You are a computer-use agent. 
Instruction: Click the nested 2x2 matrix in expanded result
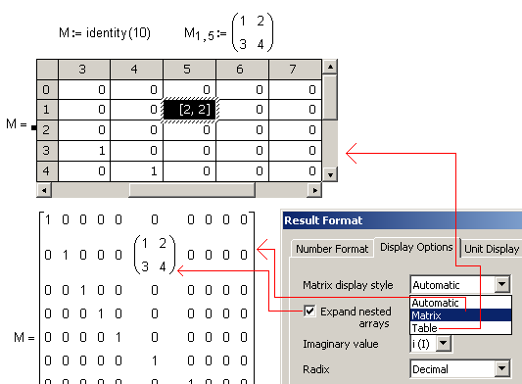(155, 255)
